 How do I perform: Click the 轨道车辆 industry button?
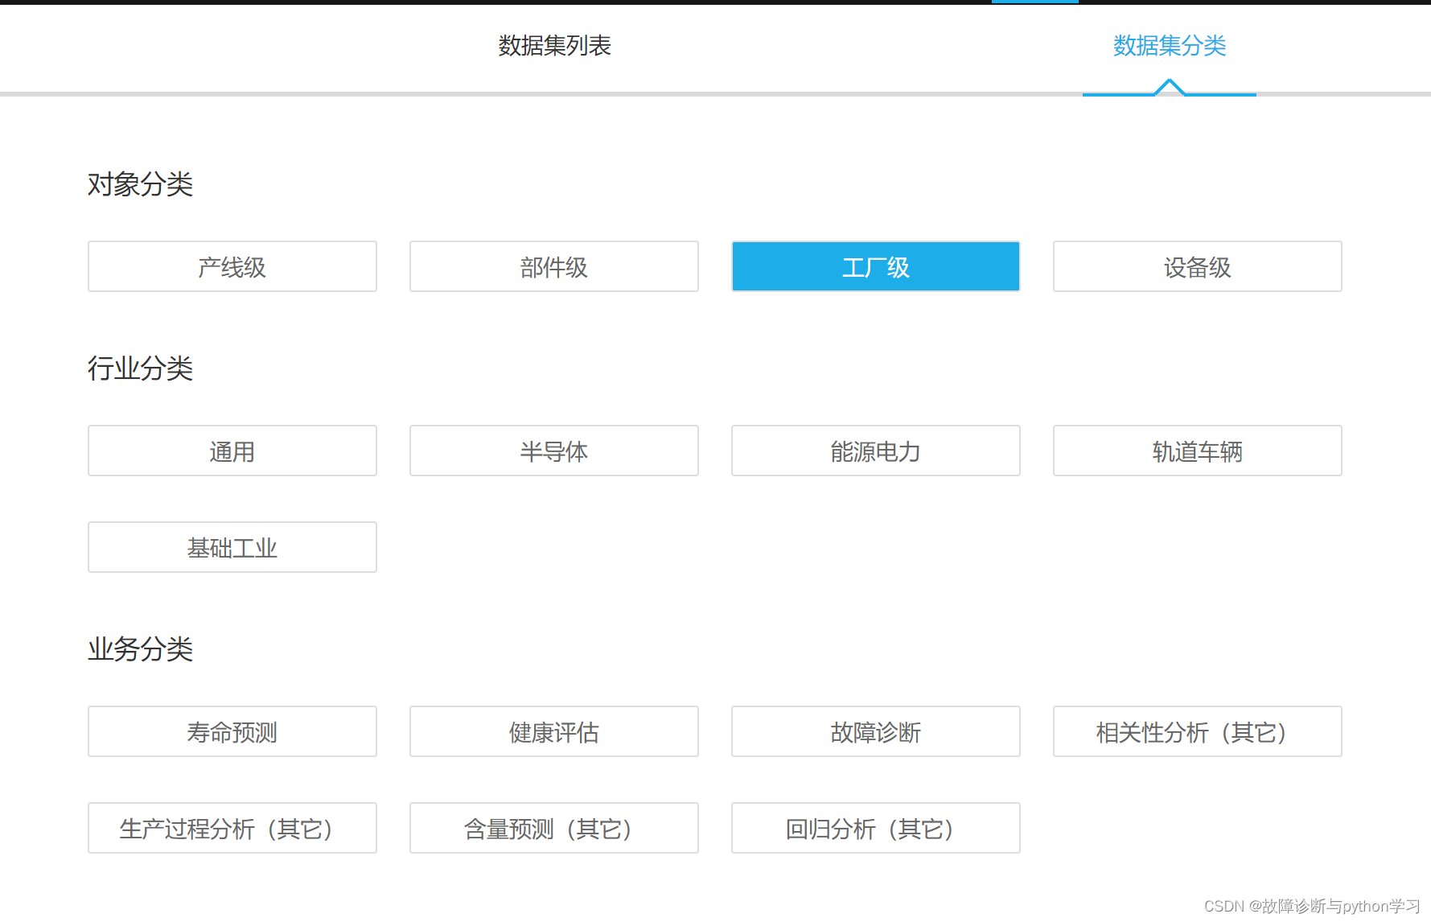(x=1198, y=451)
